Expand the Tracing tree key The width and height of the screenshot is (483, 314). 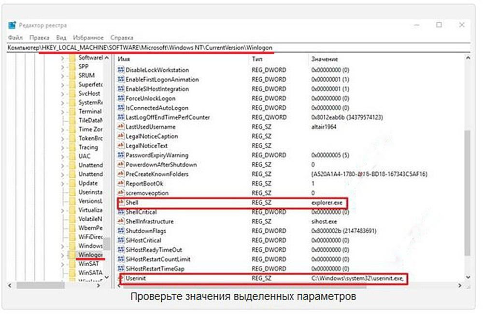pos(62,147)
